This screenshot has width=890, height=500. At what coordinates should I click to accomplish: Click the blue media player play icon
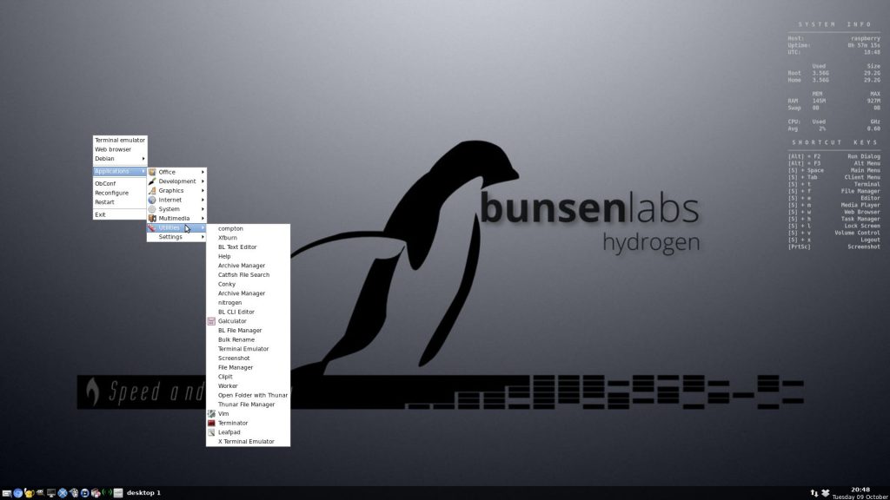point(84,493)
